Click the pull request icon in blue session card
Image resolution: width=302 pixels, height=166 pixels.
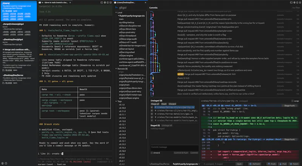[x=3, y=11]
